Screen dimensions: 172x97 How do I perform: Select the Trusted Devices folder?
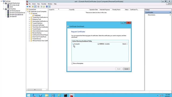tap(37, 39)
